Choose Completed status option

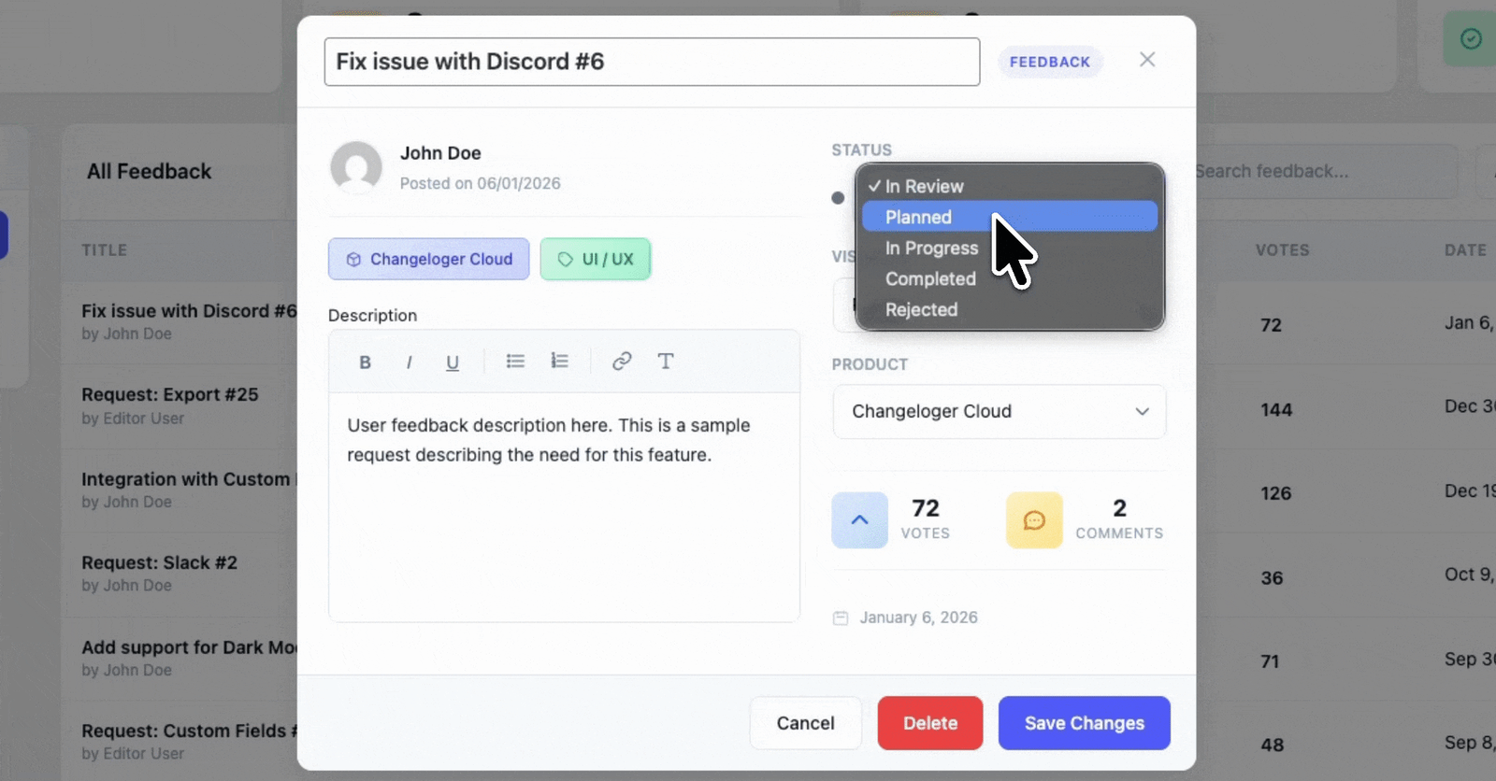(1010, 278)
